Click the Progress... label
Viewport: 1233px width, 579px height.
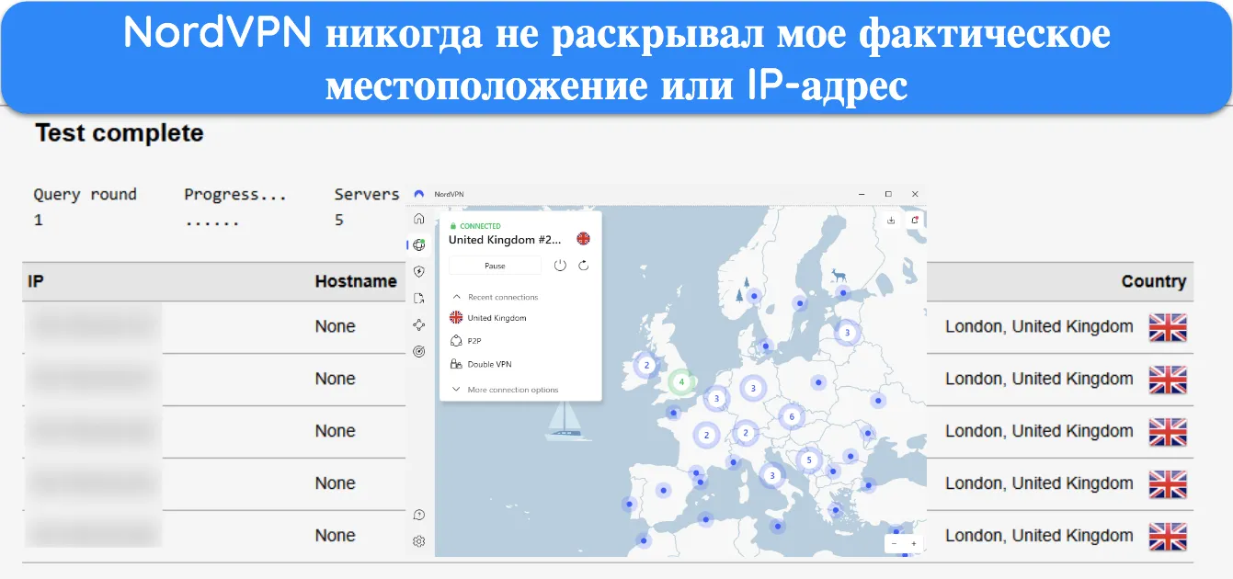pyautogui.click(x=235, y=194)
